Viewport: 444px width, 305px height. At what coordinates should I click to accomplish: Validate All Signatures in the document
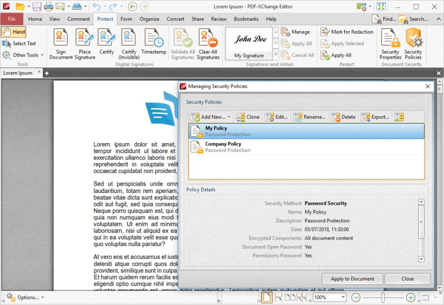(183, 43)
